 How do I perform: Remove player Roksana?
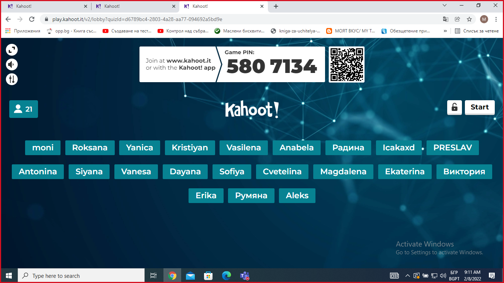point(90,148)
